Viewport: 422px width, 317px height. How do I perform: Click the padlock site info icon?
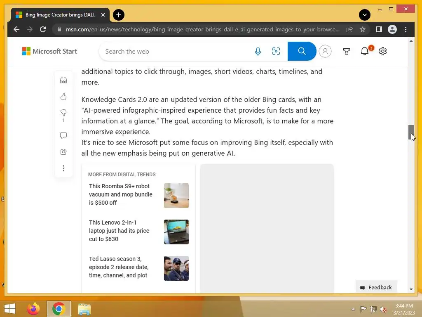coord(59,29)
